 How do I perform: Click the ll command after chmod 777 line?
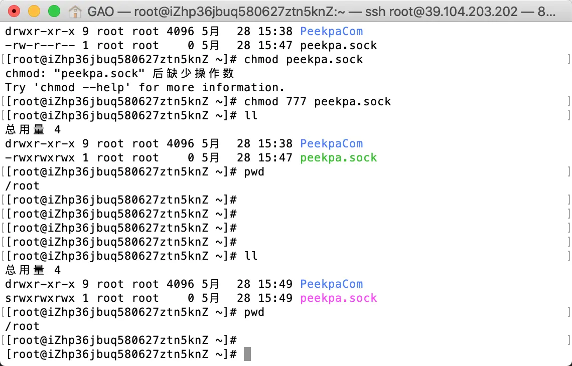coord(251,115)
